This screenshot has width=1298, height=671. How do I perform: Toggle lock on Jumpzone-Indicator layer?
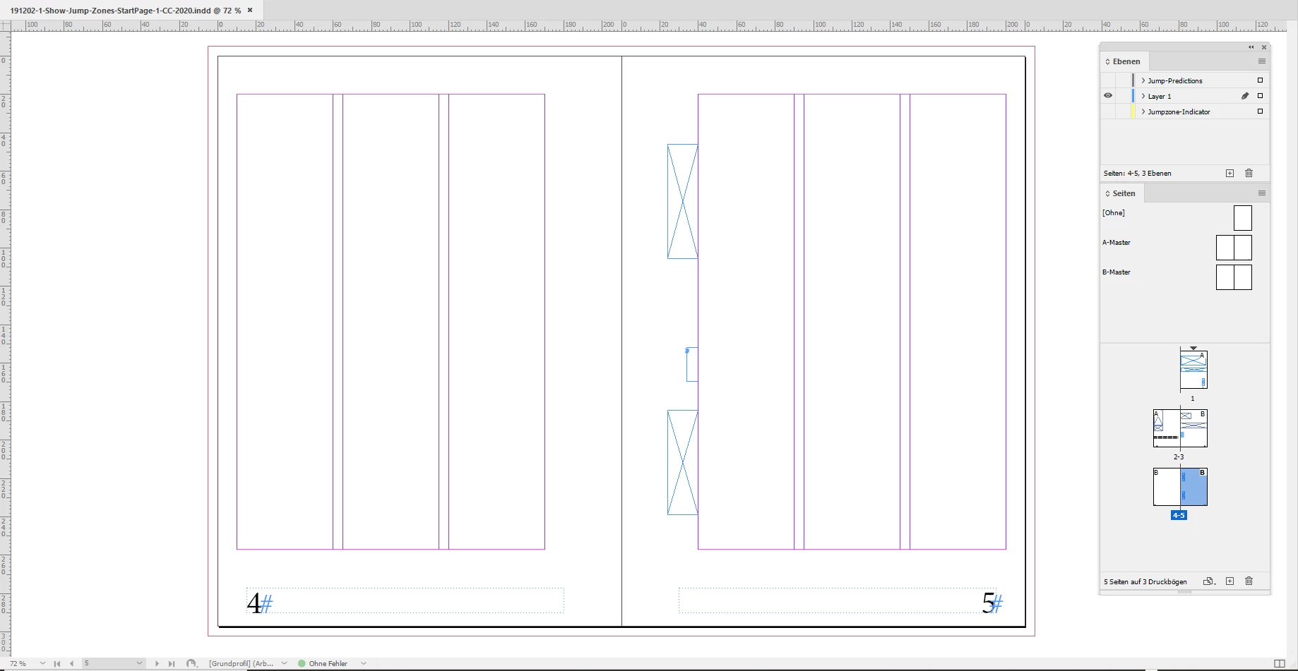[1123, 111]
